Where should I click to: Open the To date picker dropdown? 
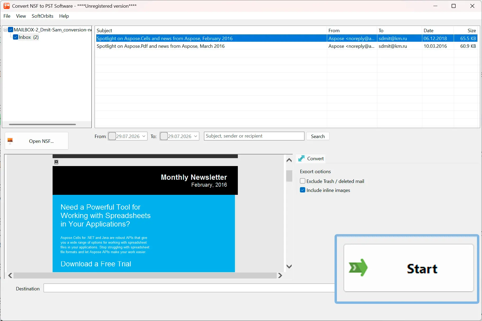pyautogui.click(x=196, y=136)
